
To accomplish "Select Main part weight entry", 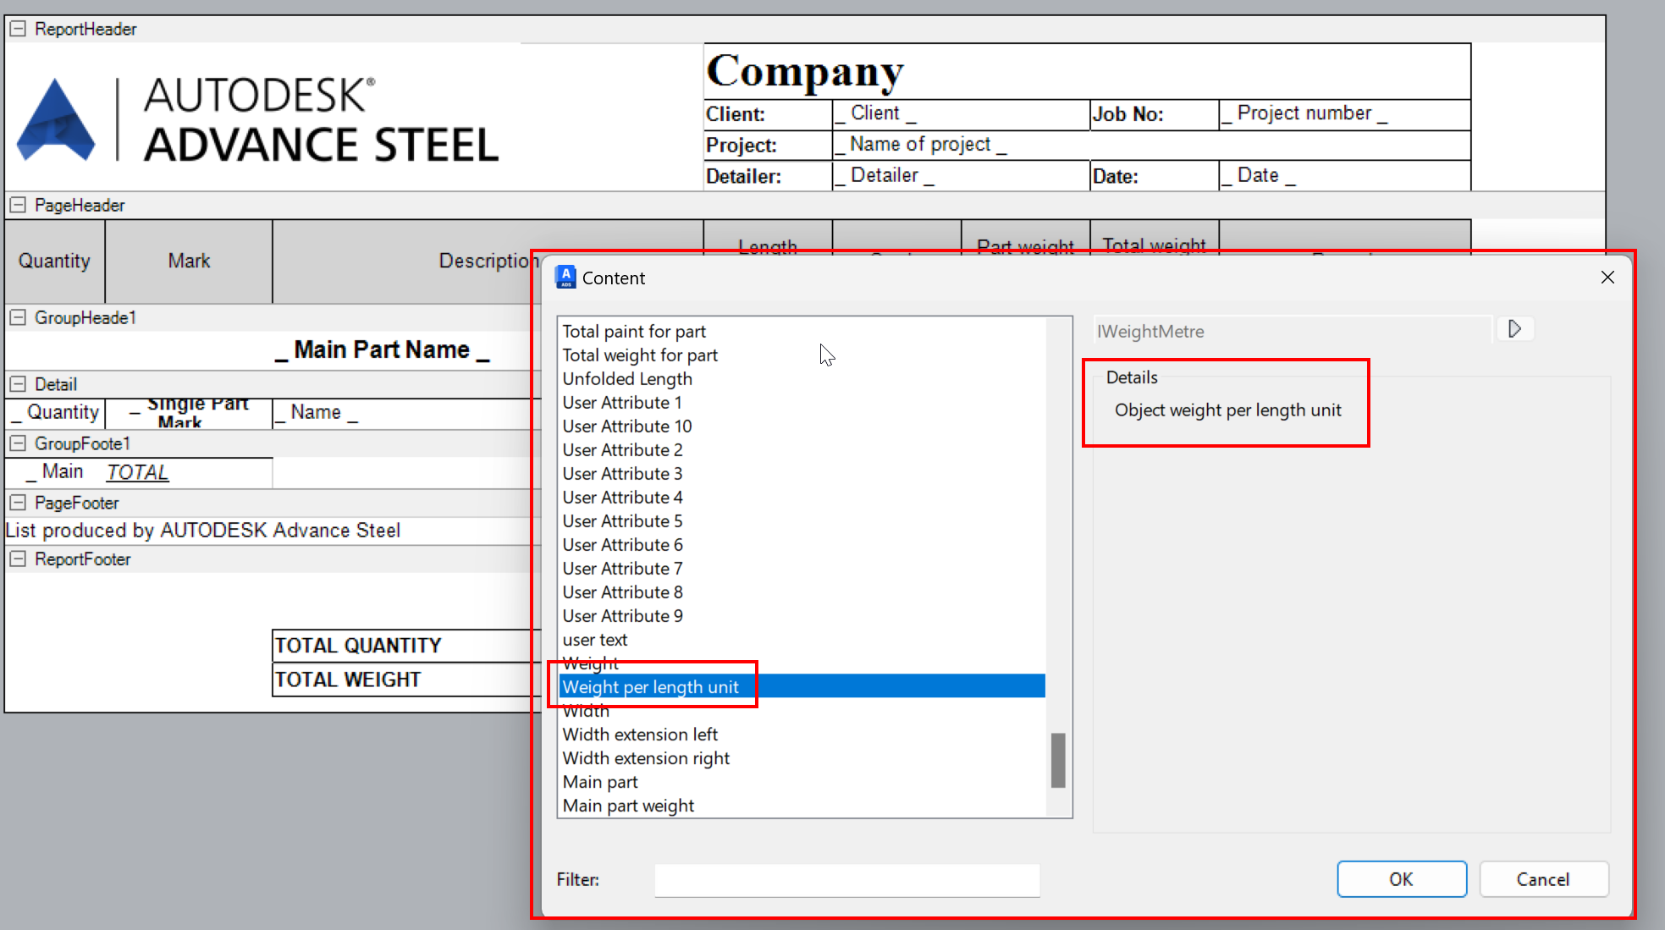I will pyautogui.click(x=628, y=806).
